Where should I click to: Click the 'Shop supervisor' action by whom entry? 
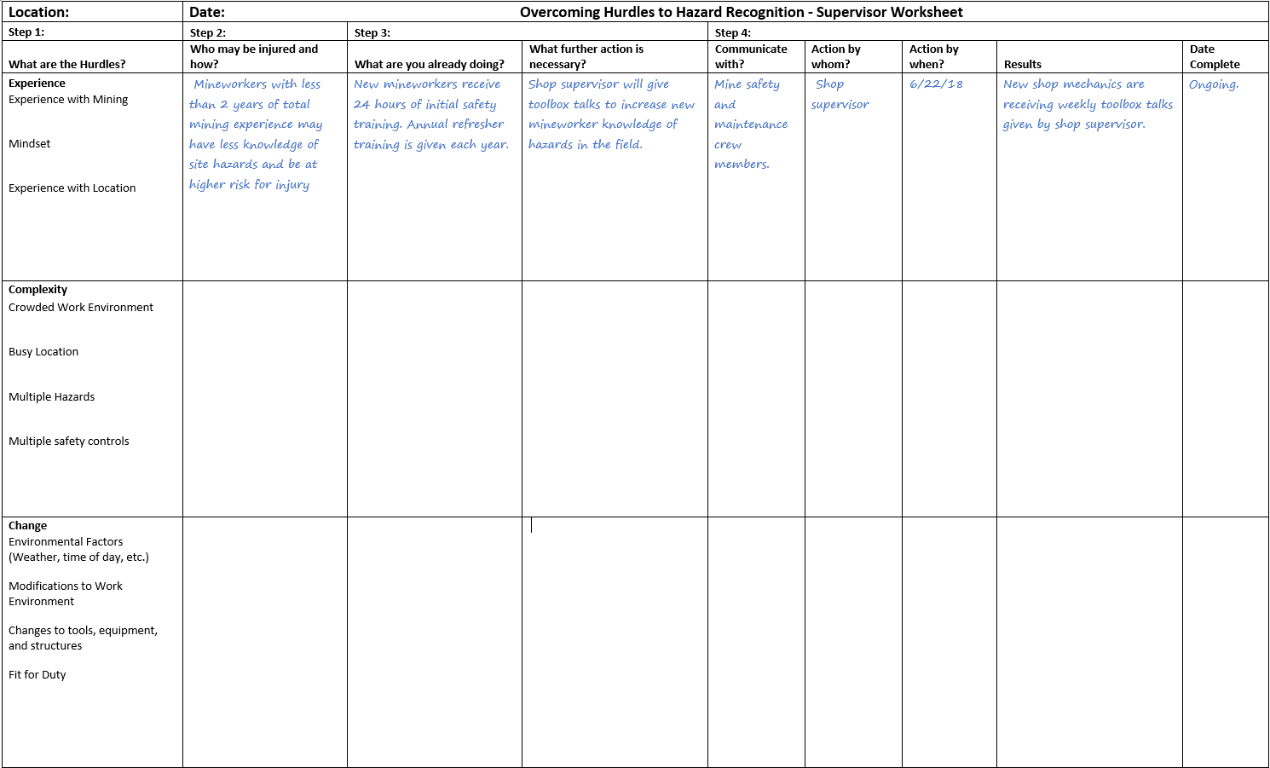[840, 95]
